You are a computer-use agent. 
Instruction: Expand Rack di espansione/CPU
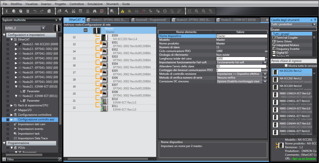[x=12, y=105]
